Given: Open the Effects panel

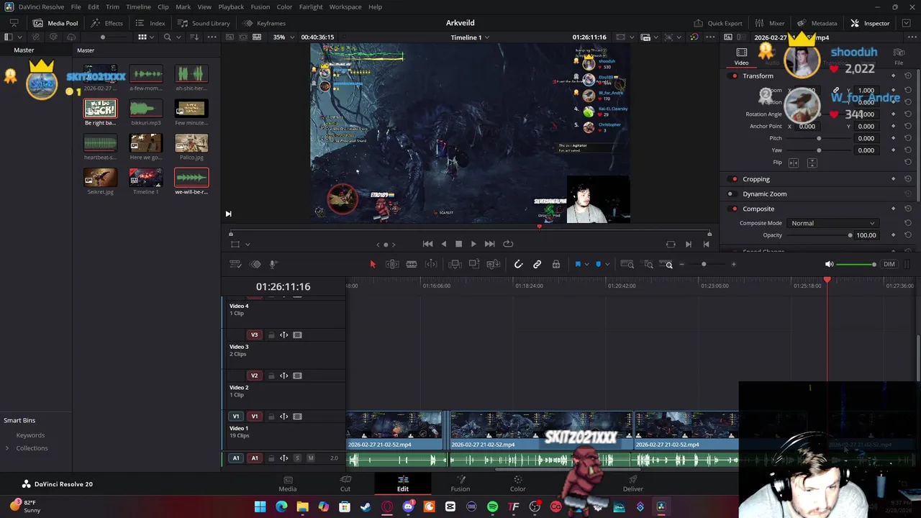Looking at the screenshot, I should tap(106, 23).
